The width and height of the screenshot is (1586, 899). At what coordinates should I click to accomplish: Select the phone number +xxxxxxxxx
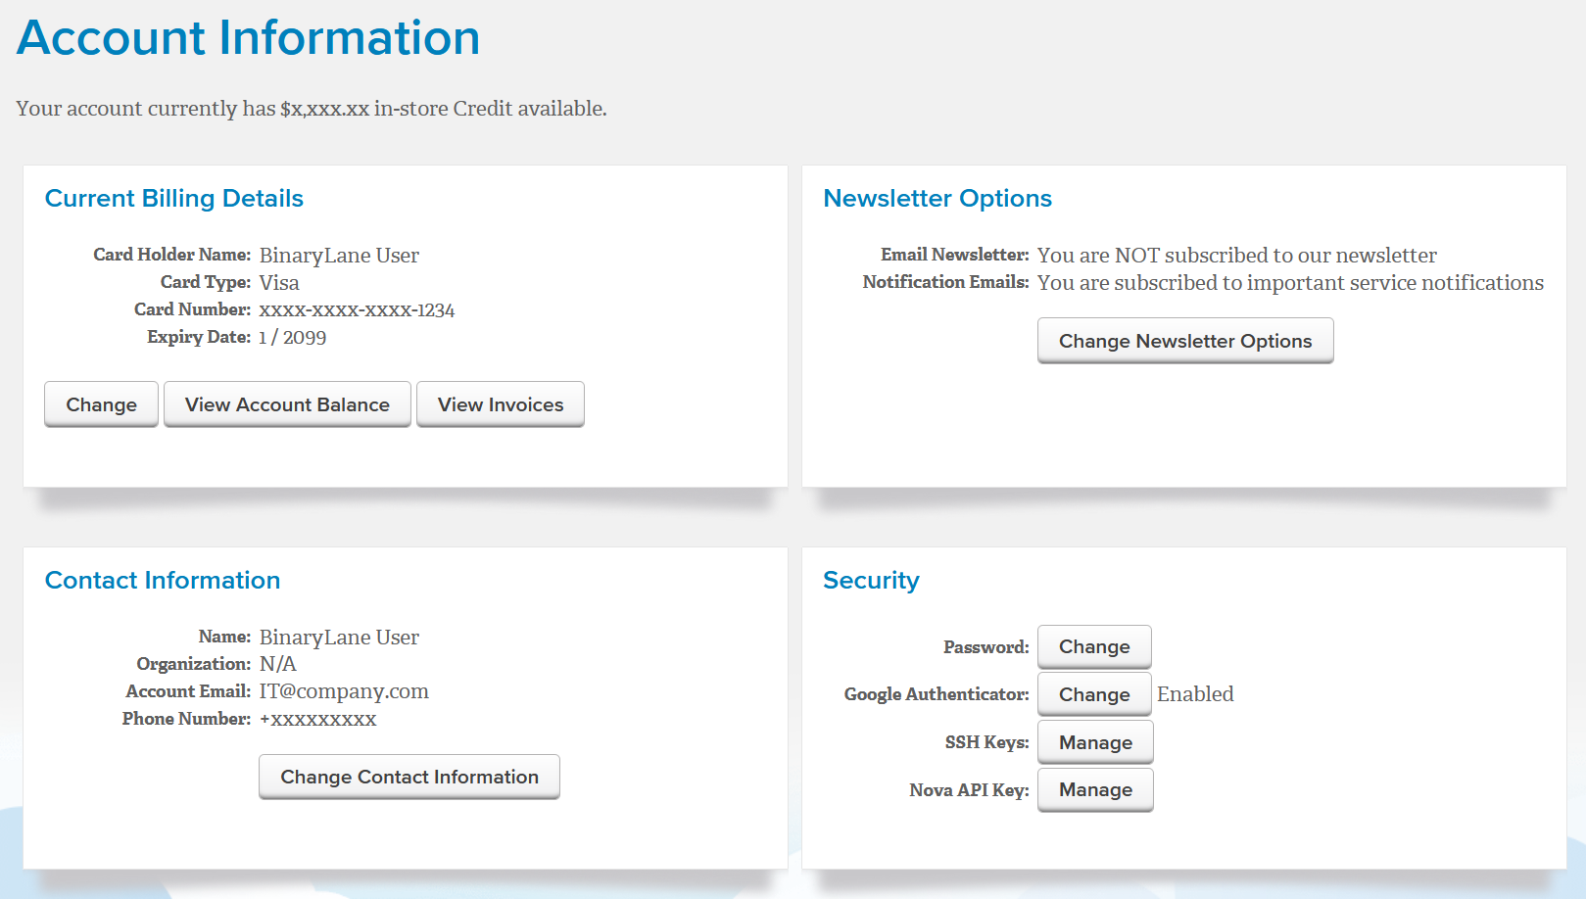pyautogui.click(x=317, y=720)
